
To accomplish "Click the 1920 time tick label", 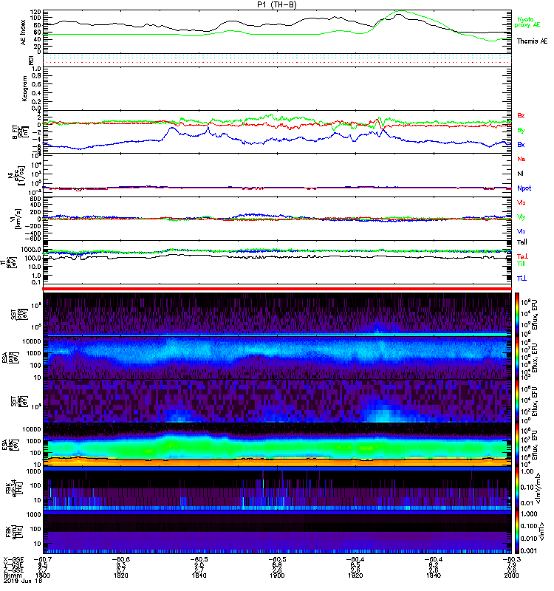I will (x=355, y=575).
